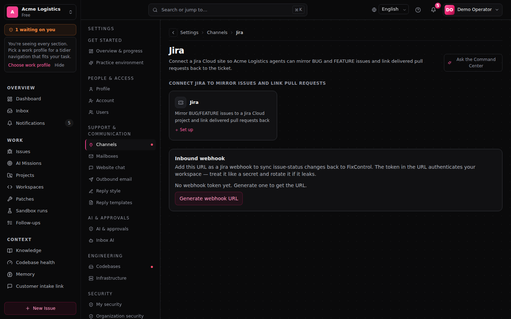Viewport: 511px width, 319px height.
Task: Click the Channels plug icon in settings
Action: pyautogui.click(x=91, y=145)
